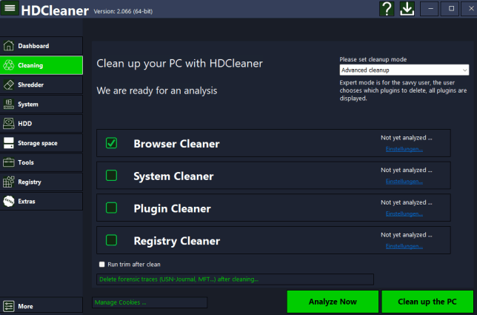Check the Registry Cleaner checkbox
Image resolution: width=477 pixels, height=315 pixels.
[111, 240]
